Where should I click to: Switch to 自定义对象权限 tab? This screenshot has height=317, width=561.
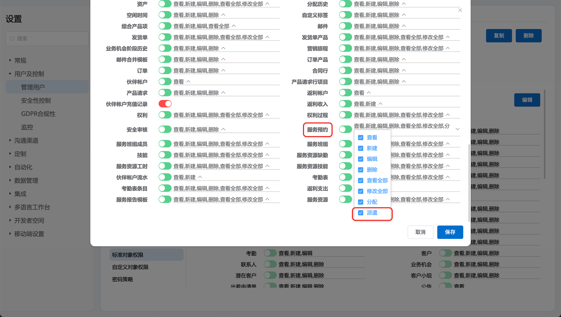(x=130, y=267)
